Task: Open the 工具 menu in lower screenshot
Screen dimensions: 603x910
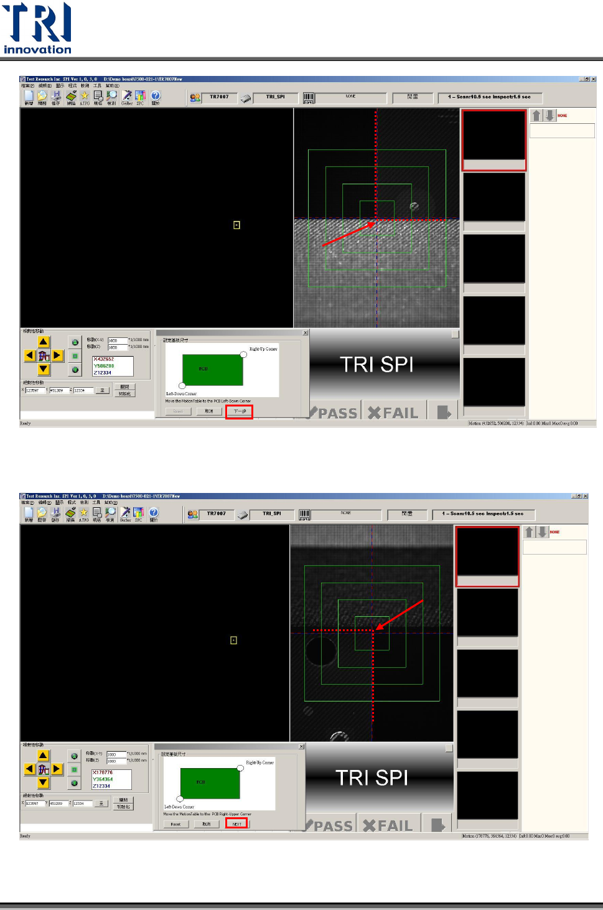Action: 96,502
